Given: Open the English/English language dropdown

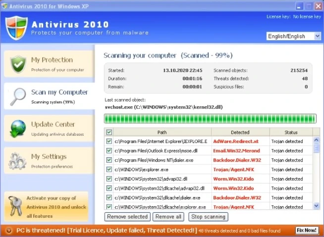Looking at the screenshot, I should click(294, 36).
